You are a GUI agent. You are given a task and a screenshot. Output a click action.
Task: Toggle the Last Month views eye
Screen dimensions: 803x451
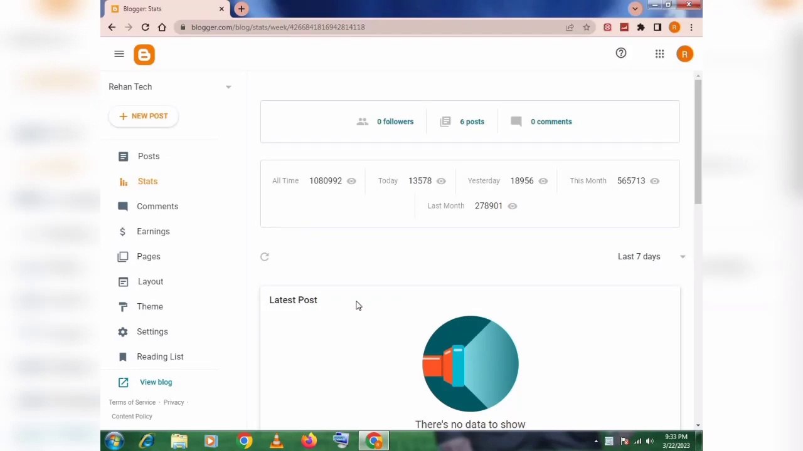(513, 206)
